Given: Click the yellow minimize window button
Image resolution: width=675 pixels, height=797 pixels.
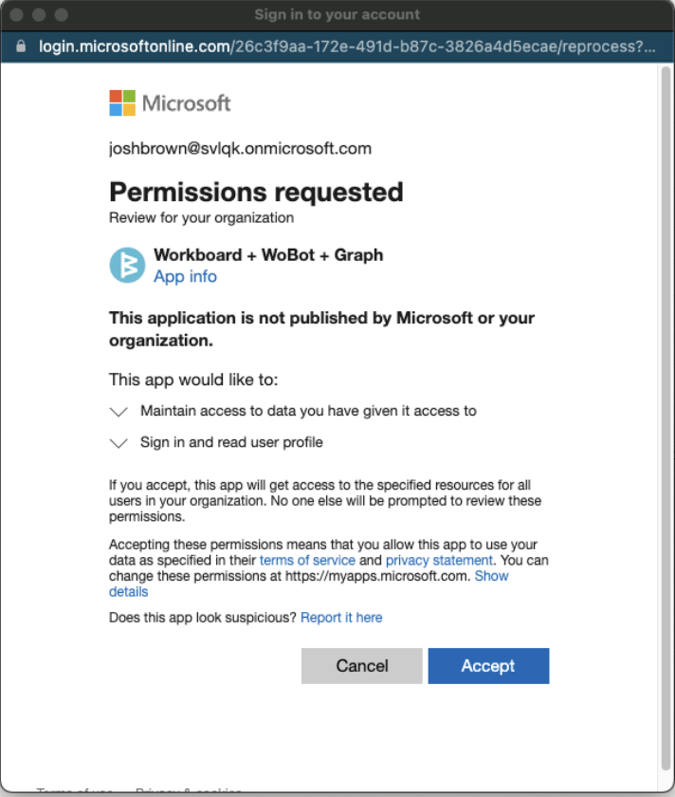Looking at the screenshot, I should [39, 15].
